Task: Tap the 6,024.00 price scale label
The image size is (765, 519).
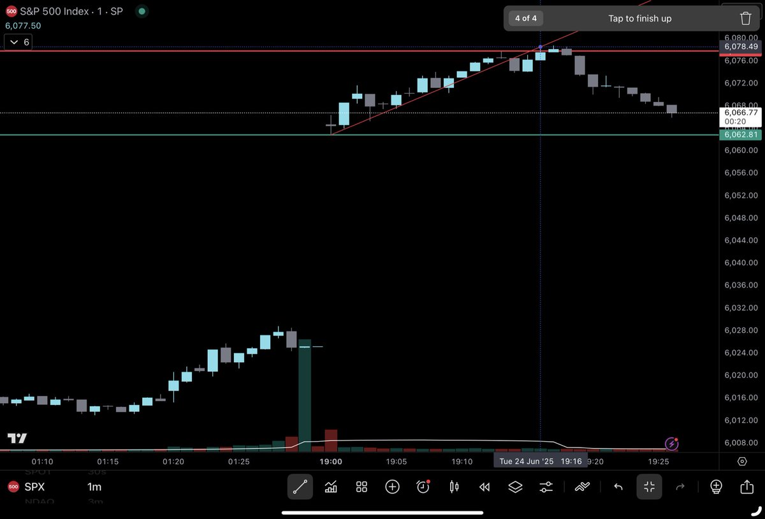Action: pyautogui.click(x=741, y=353)
